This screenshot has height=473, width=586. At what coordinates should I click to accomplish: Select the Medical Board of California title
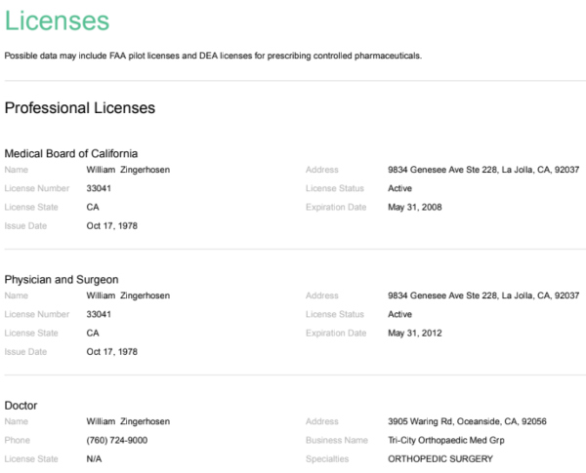coord(71,153)
